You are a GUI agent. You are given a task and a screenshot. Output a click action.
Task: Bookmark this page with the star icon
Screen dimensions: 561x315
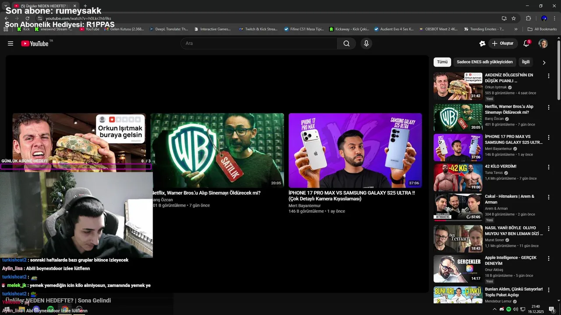coord(514,18)
